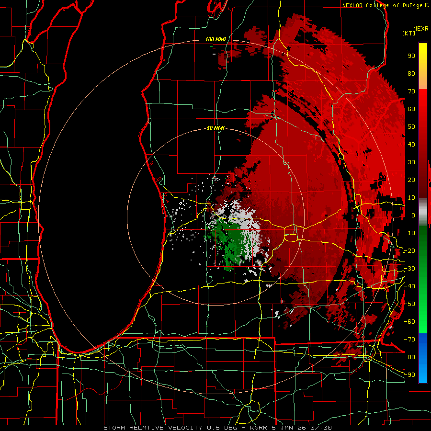Viewport: 431px width, 431px height.
Task: Click the 50 value on velocity scale
Action: (x=411, y=127)
